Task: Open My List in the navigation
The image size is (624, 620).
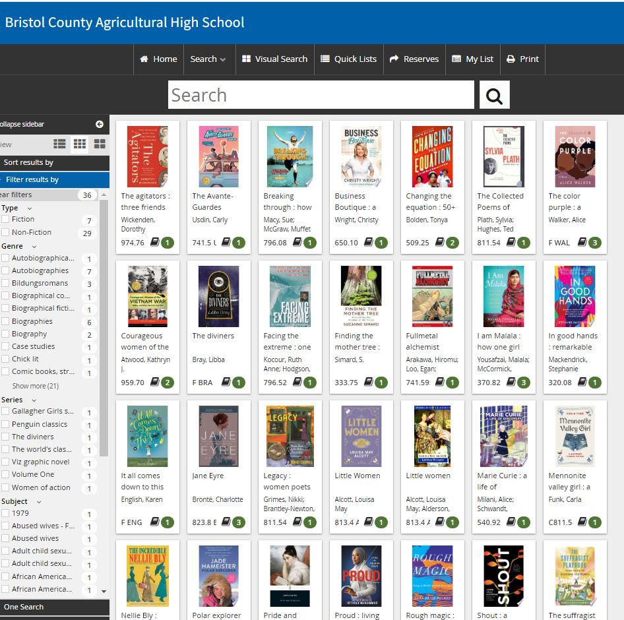Action: (x=473, y=59)
